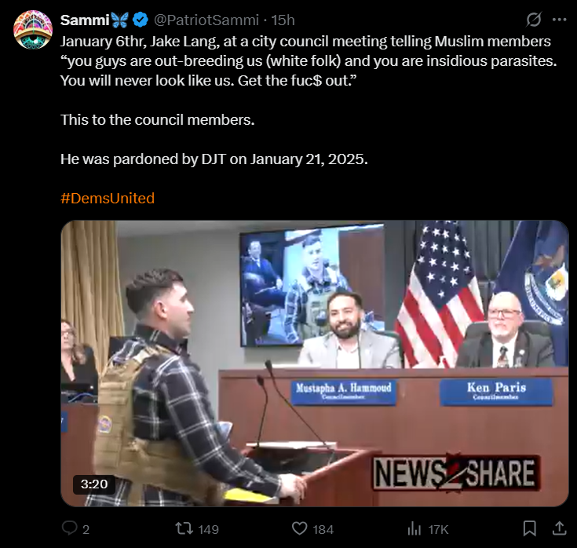
Task: Open Sammi's profile picture avatar
Action: [33, 30]
